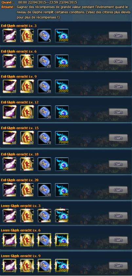Click the feather icon with quantity 60
Image resolution: width=132 pixels, height=276 pixels.
tap(9, 138)
